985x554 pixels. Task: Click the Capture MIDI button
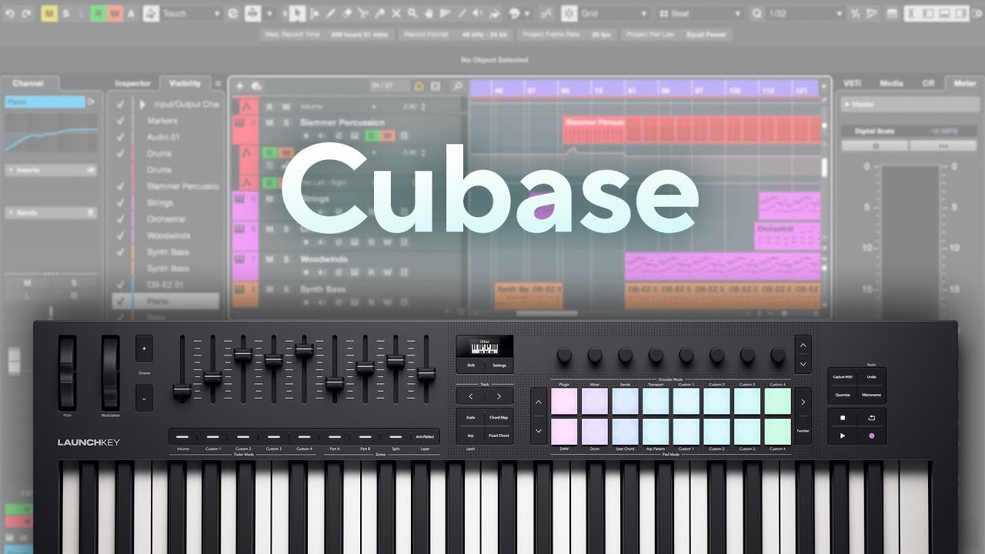[x=843, y=377]
